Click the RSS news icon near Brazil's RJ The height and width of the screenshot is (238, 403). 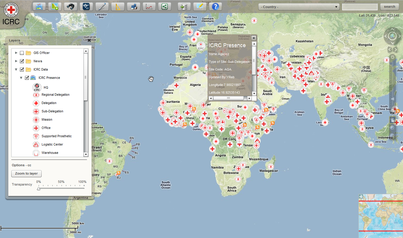click(119, 173)
